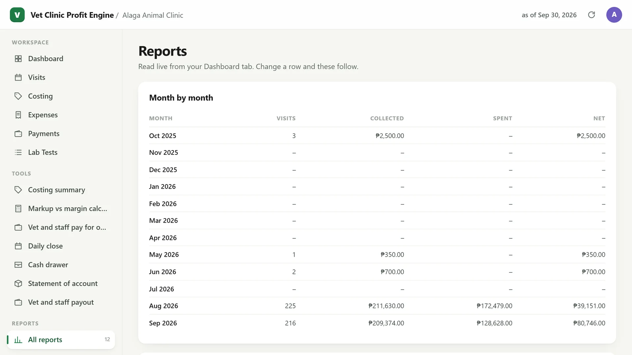The width and height of the screenshot is (632, 355).
Task: Click the Dashboard grid icon
Action: coord(18,59)
